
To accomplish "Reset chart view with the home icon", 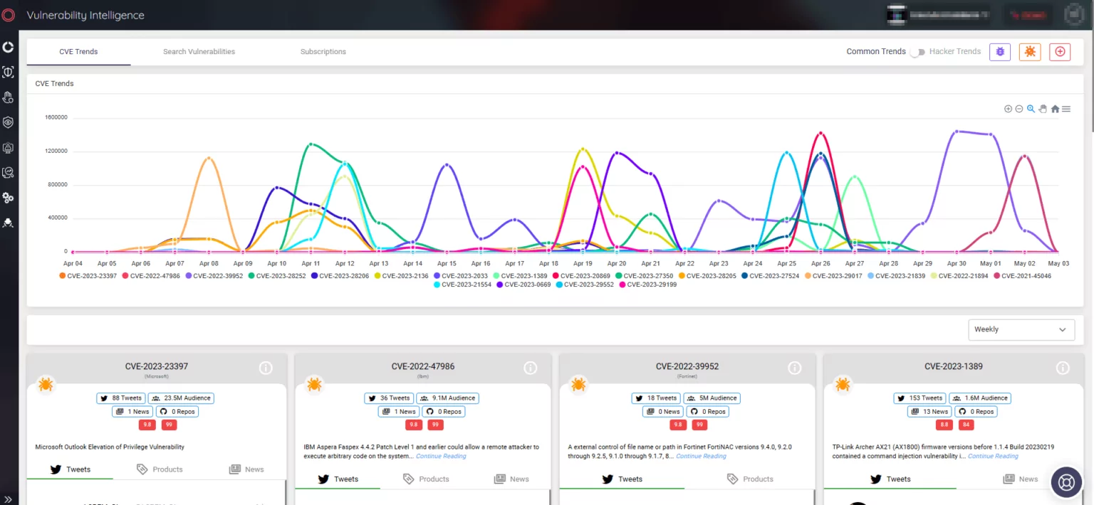I will [x=1054, y=108].
